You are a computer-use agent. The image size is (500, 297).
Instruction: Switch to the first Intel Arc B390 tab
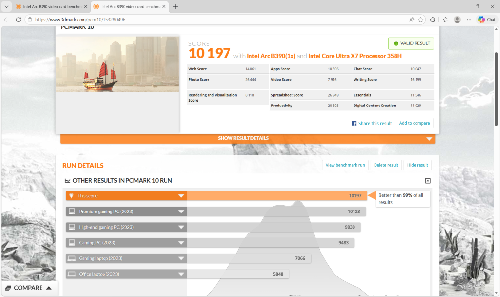(x=49, y=7)
